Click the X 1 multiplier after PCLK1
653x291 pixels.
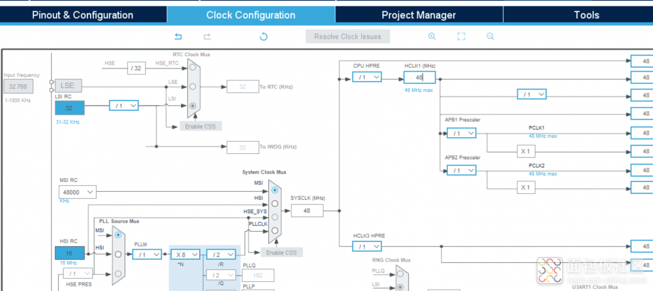(526, 151)
